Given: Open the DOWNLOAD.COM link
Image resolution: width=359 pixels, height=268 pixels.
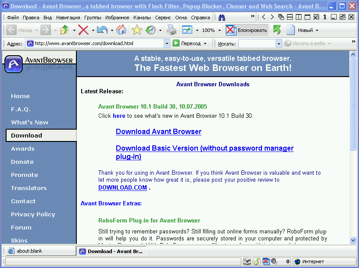Looking at the screenshot, I should point(122,187).
